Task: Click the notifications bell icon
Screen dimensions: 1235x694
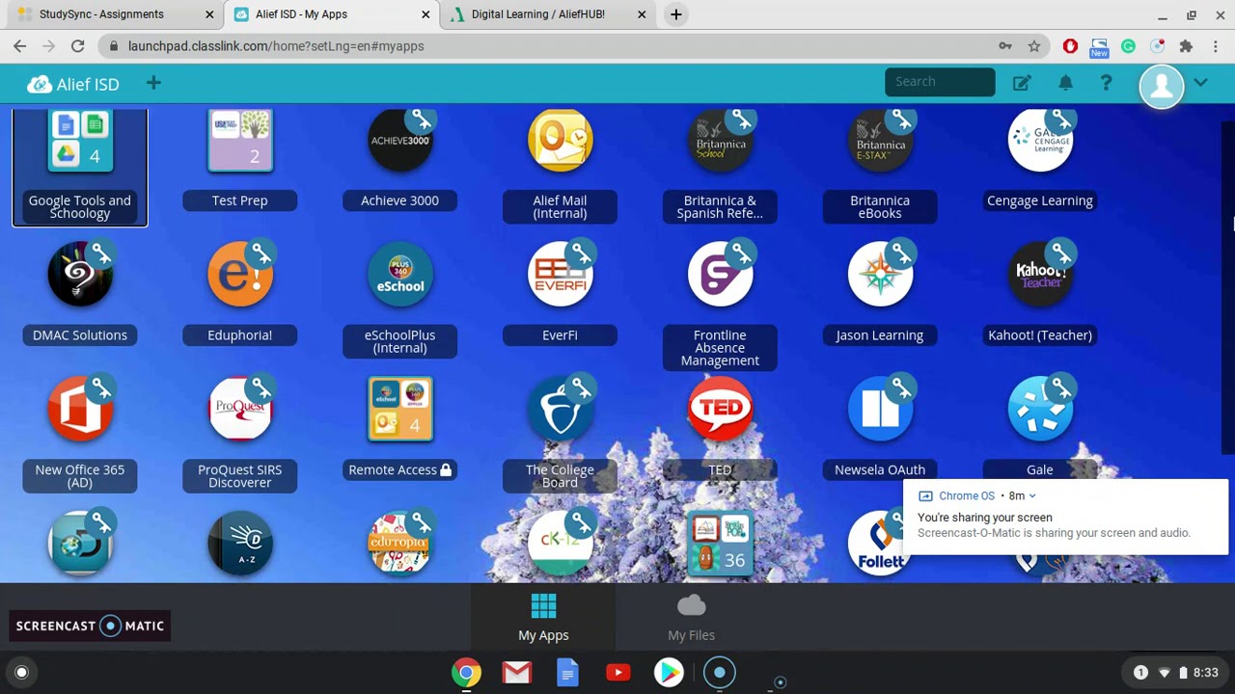Action: pos(1065,84)
